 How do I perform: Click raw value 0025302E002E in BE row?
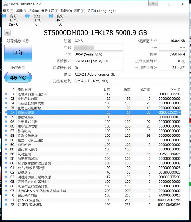pyautogui.click(x=170, y=154)
